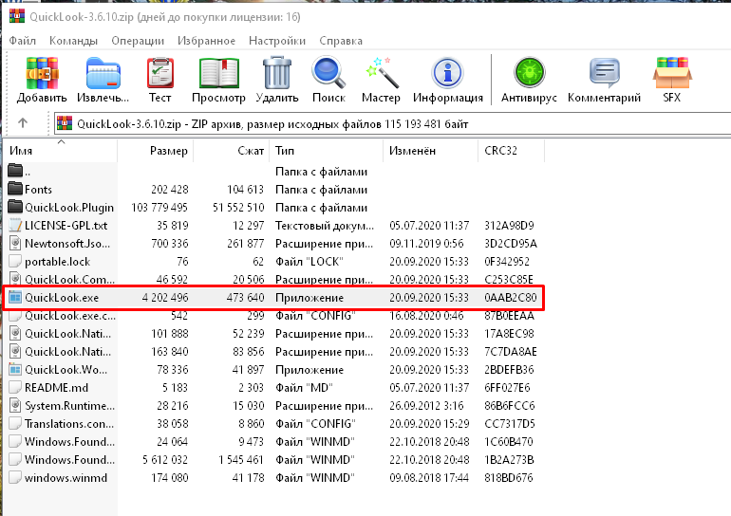This screenshot has height=516, width=731.
Task: Click the SFX archive icon
Action: pos(672,73)
